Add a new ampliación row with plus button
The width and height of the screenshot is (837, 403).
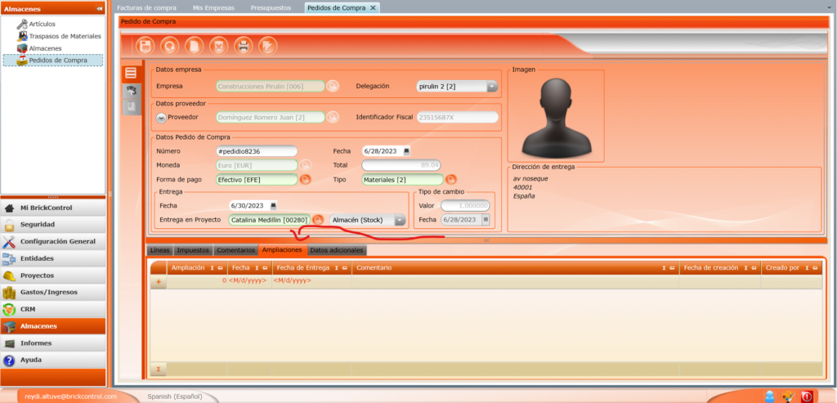tap(158, 281)
